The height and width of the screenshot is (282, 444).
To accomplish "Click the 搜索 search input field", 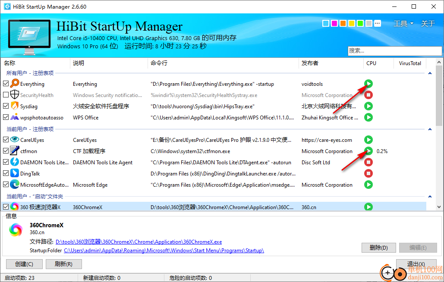I will [x=395, y=50].
